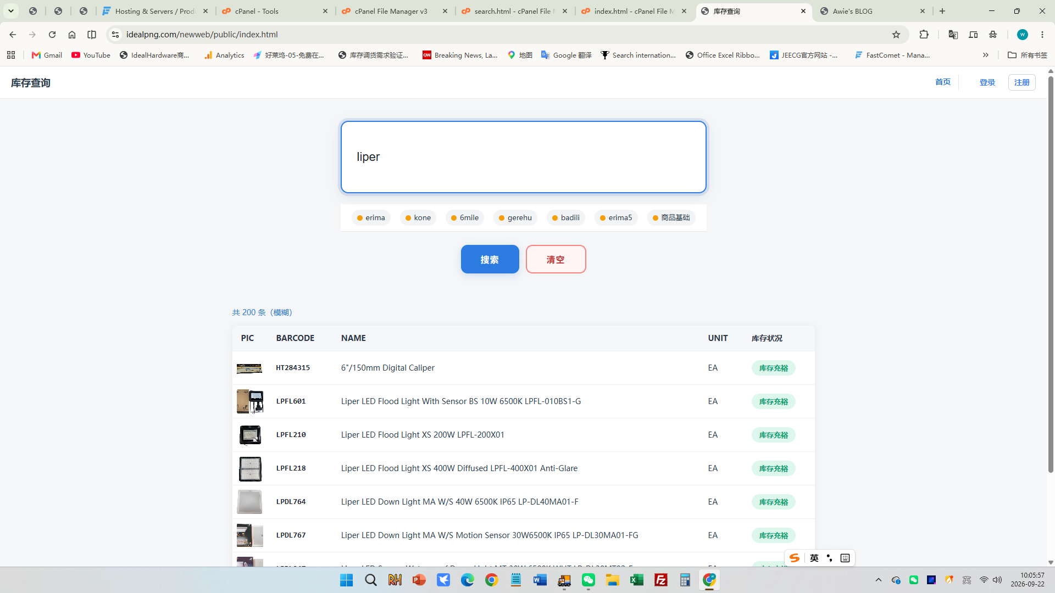Select the gerehu warehouse chip
This screenshot has height=593, width=1055.
(x=515, y=218)
